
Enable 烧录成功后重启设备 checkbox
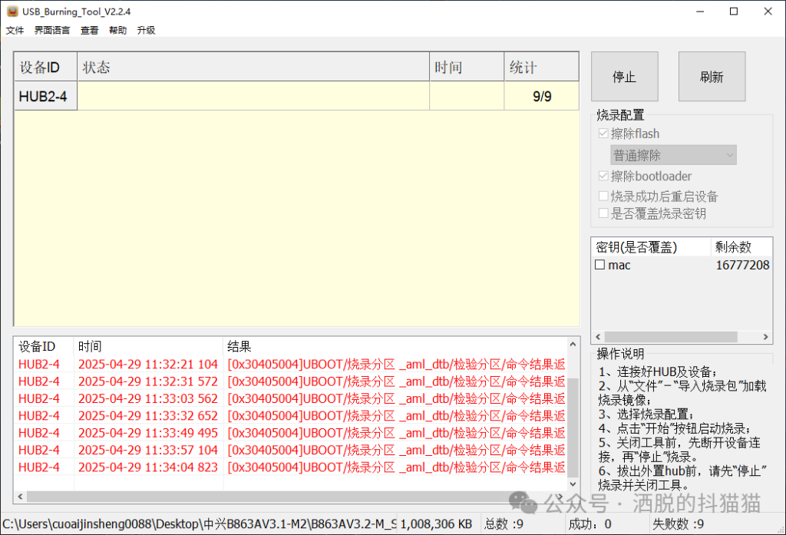click(603, 196)
